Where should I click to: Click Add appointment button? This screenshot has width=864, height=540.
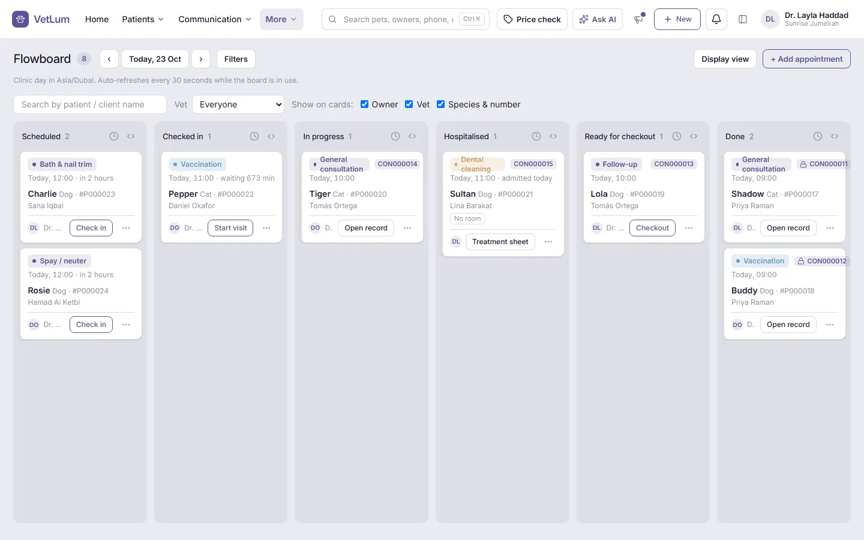(806, 59)
